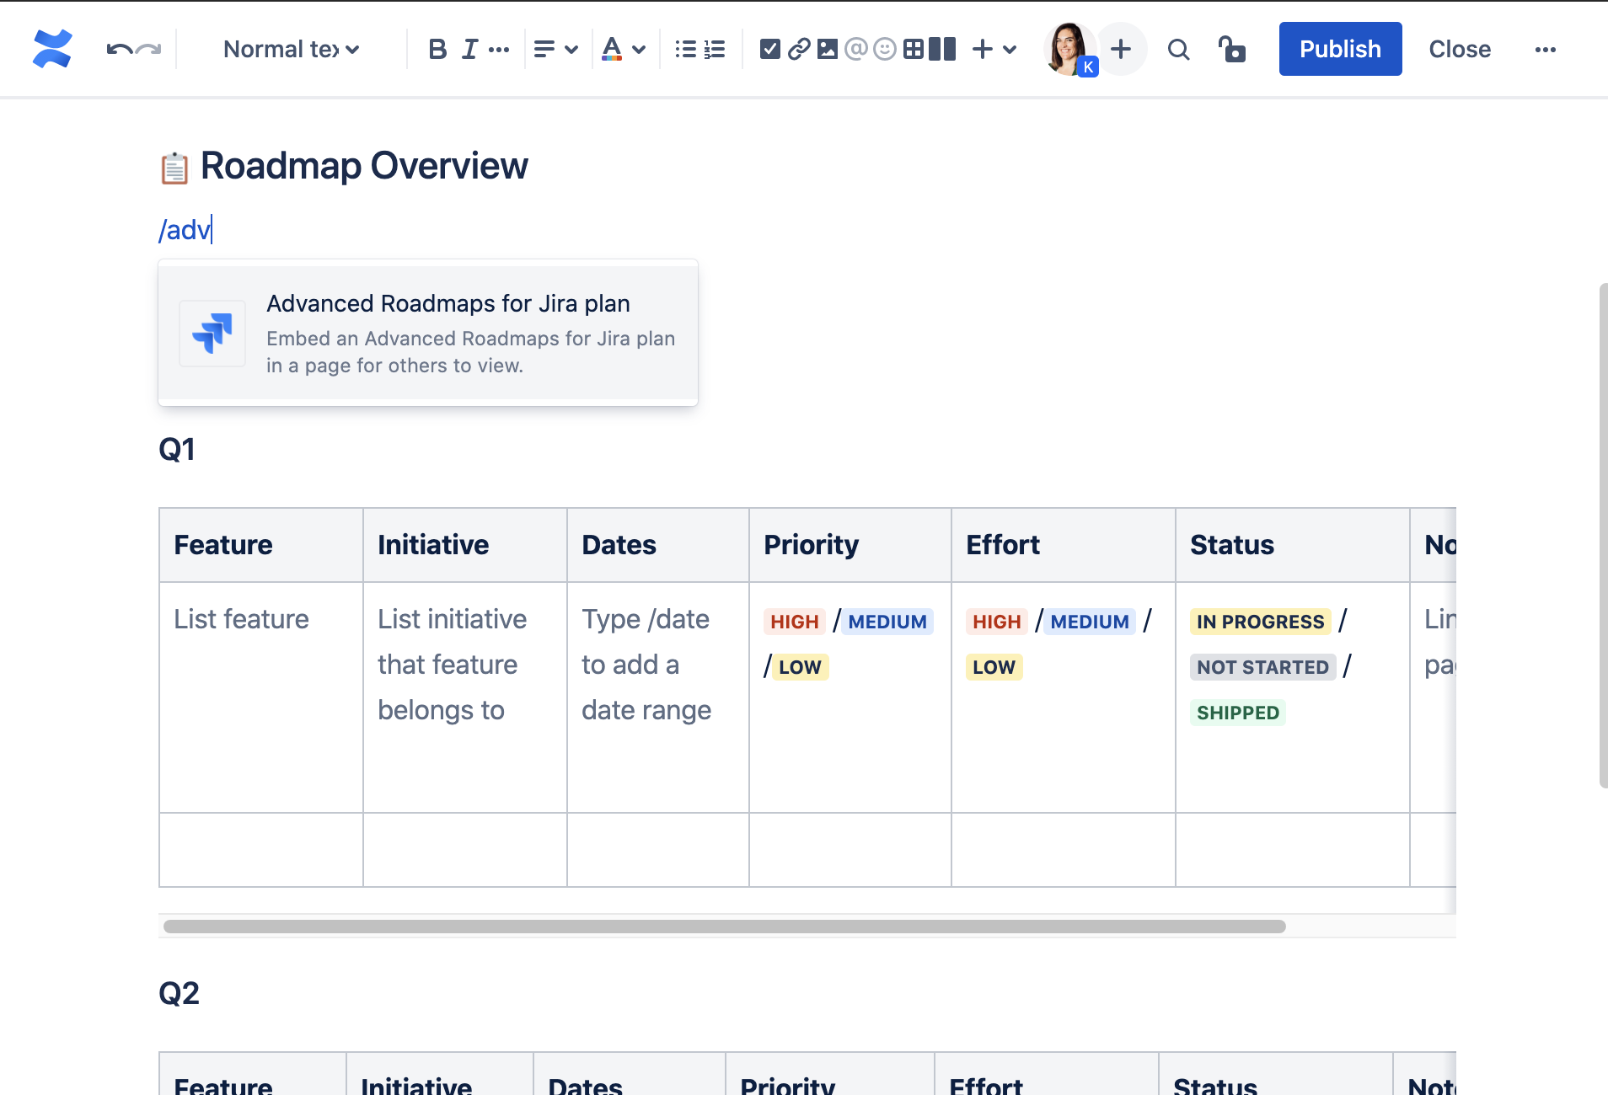This screenshot has height=1095, width=1608.
Task: Click the clipboard emoji beside the title
Action: click(x=174, y=168)
